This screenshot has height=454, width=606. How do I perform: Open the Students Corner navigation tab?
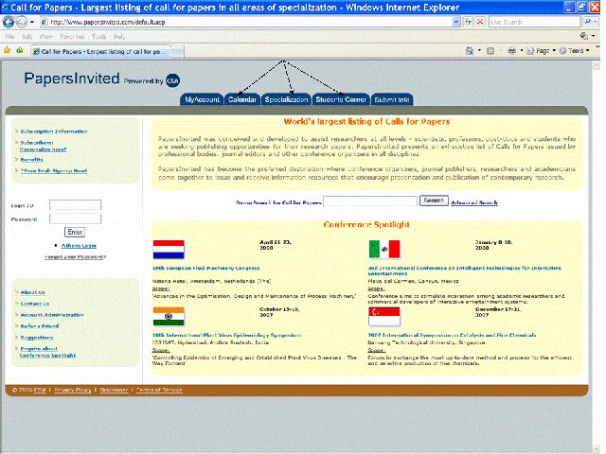[341, 99]
